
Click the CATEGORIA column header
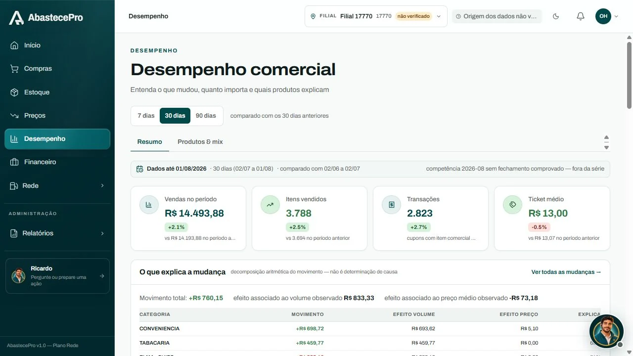click(155, 314)
